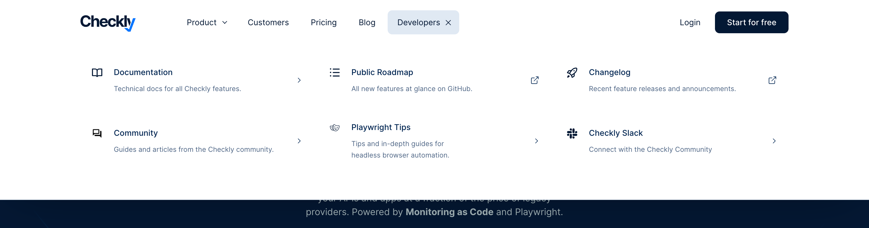The image size is (869, 228).
Task: Close the Developers menu with the X
Action: coord(448,23)
